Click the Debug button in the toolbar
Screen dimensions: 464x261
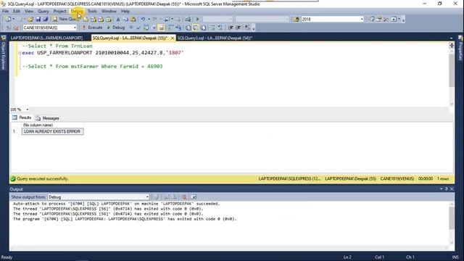(x=116, y=28)
